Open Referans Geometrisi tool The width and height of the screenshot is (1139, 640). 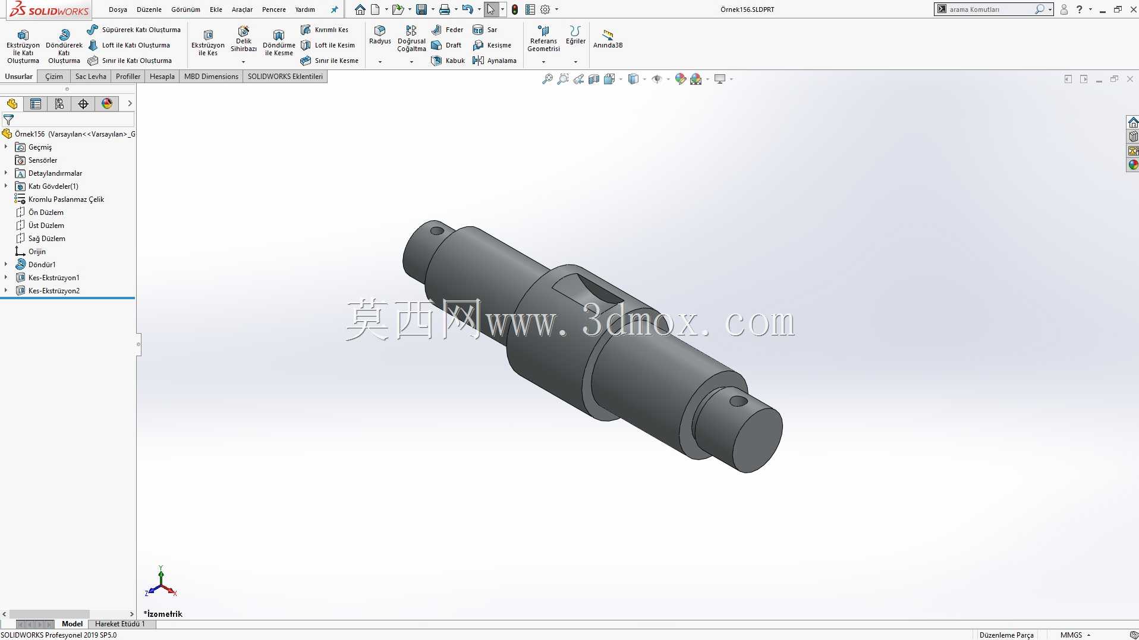click(543, 39)
